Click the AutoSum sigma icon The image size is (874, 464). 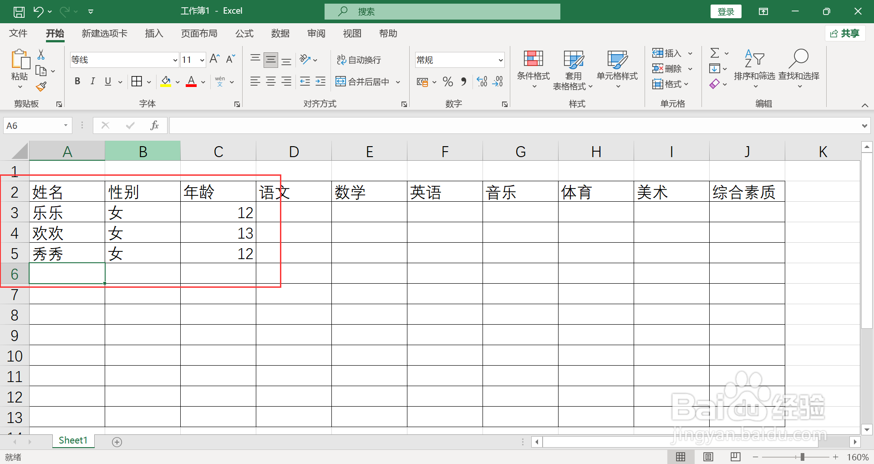point(715,53)
